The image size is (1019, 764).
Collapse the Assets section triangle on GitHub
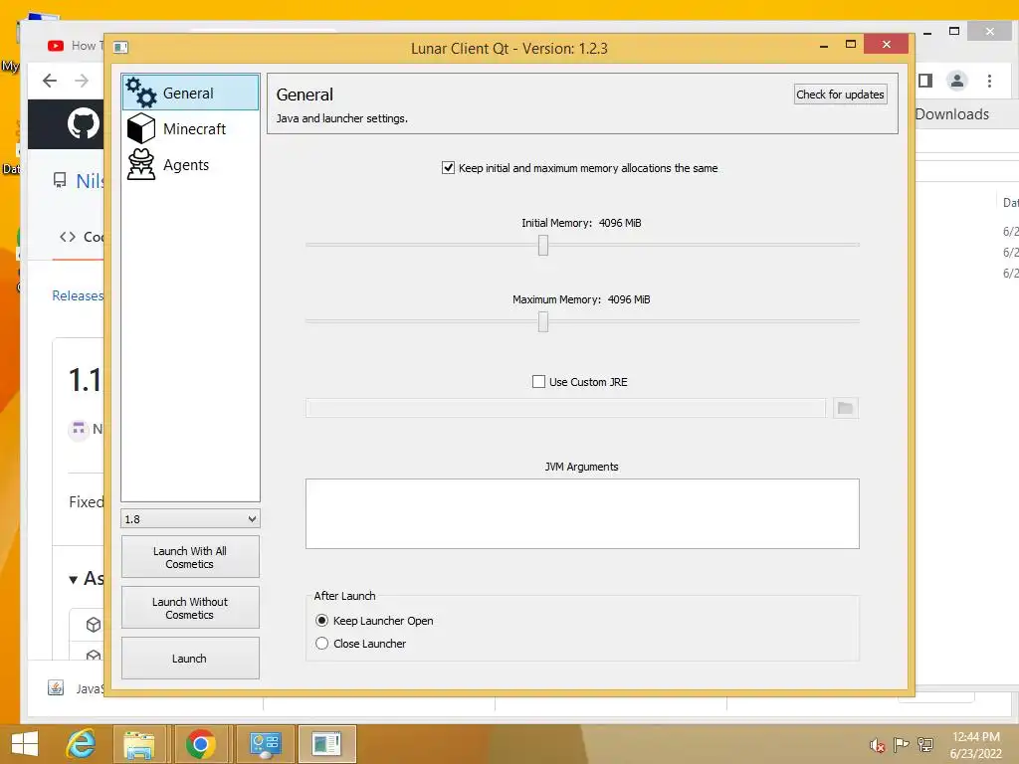click(x=74, y=580)
